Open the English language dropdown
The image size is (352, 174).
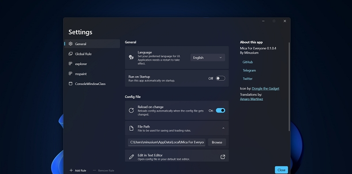point(208,58)
